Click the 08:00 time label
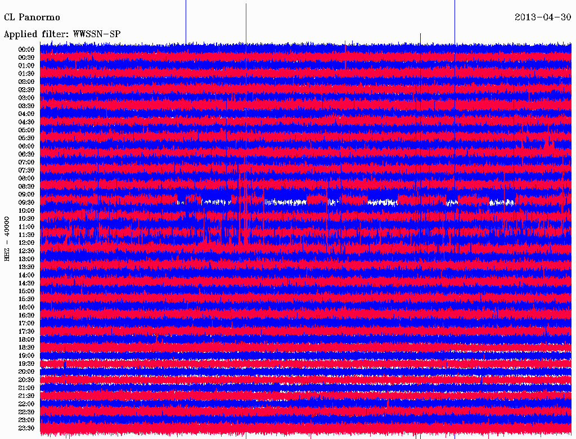The image size is (576, 439). pyautogui.click(x=26, y=178)
